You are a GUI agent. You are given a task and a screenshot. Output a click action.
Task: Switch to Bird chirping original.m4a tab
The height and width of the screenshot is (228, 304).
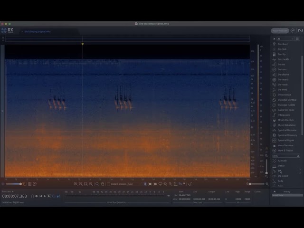(x=37, y=31)
